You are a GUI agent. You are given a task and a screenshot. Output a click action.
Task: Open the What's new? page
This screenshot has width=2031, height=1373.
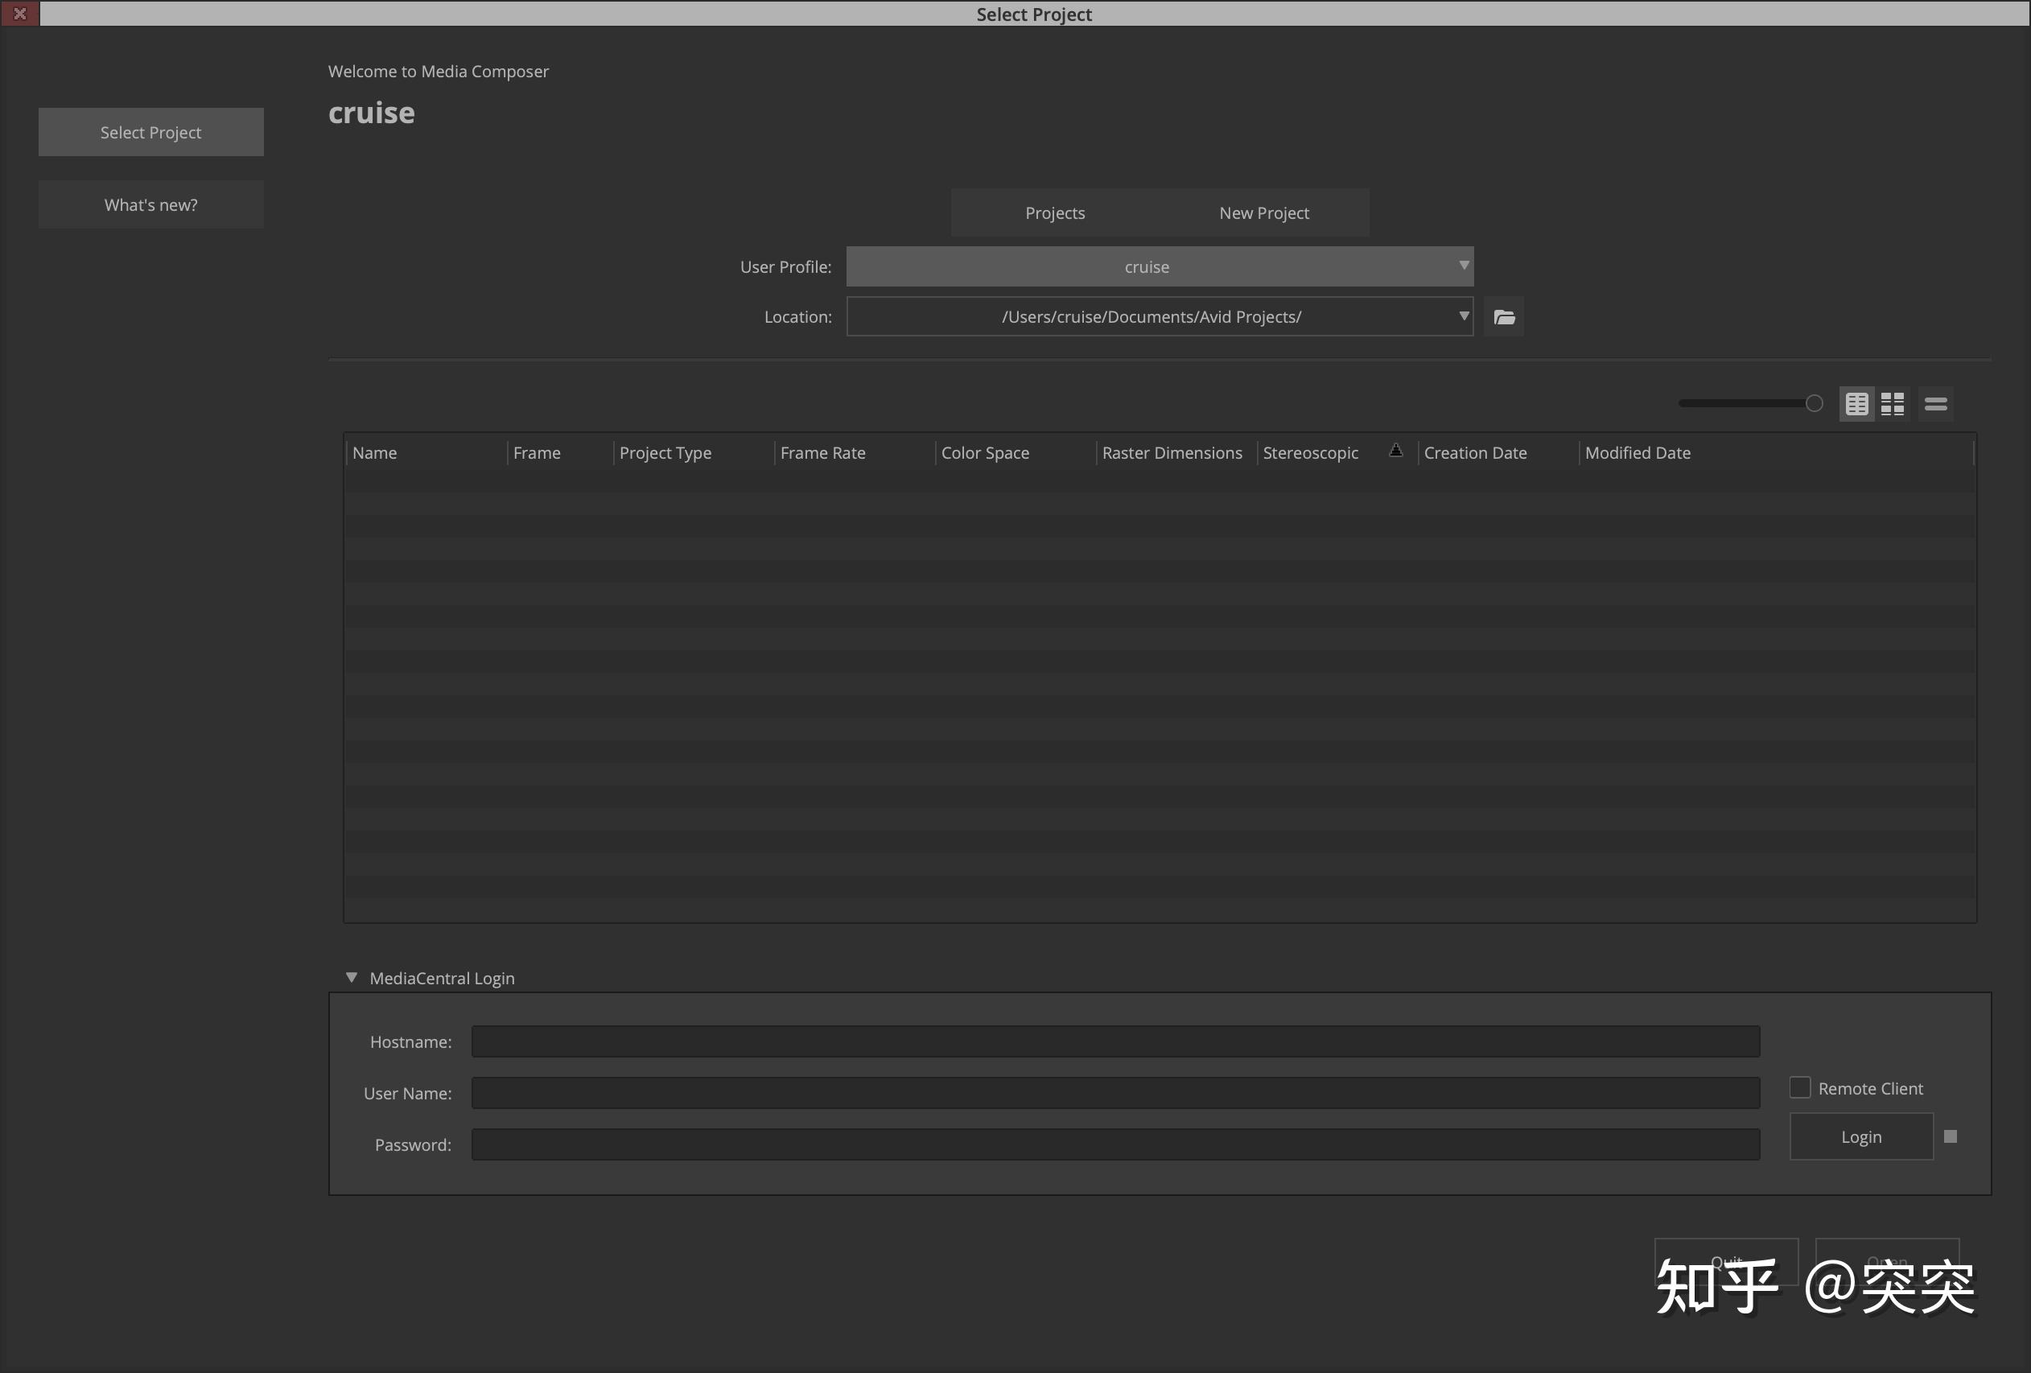[150, 204]
